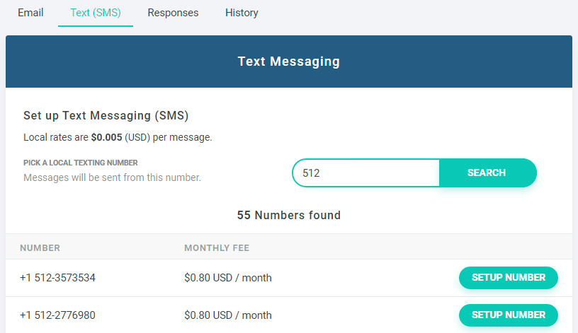Open the Responses tab
578x333 pixels.
click(x=173, y=13)
